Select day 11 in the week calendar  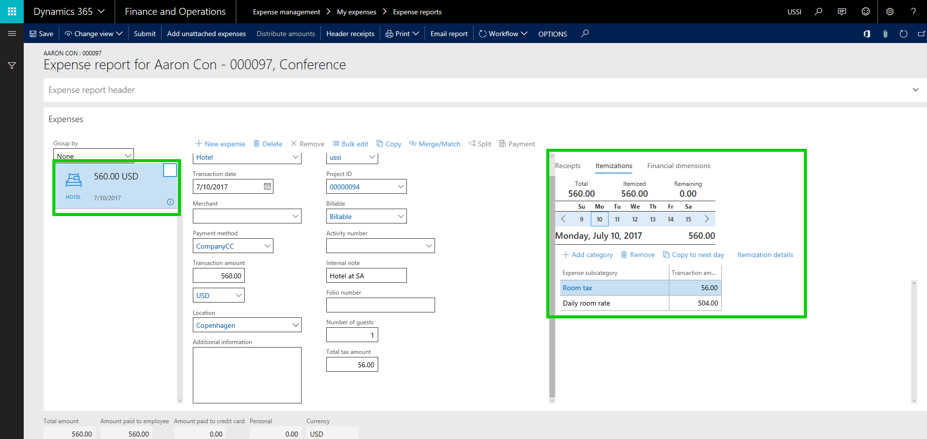[617, 219]
